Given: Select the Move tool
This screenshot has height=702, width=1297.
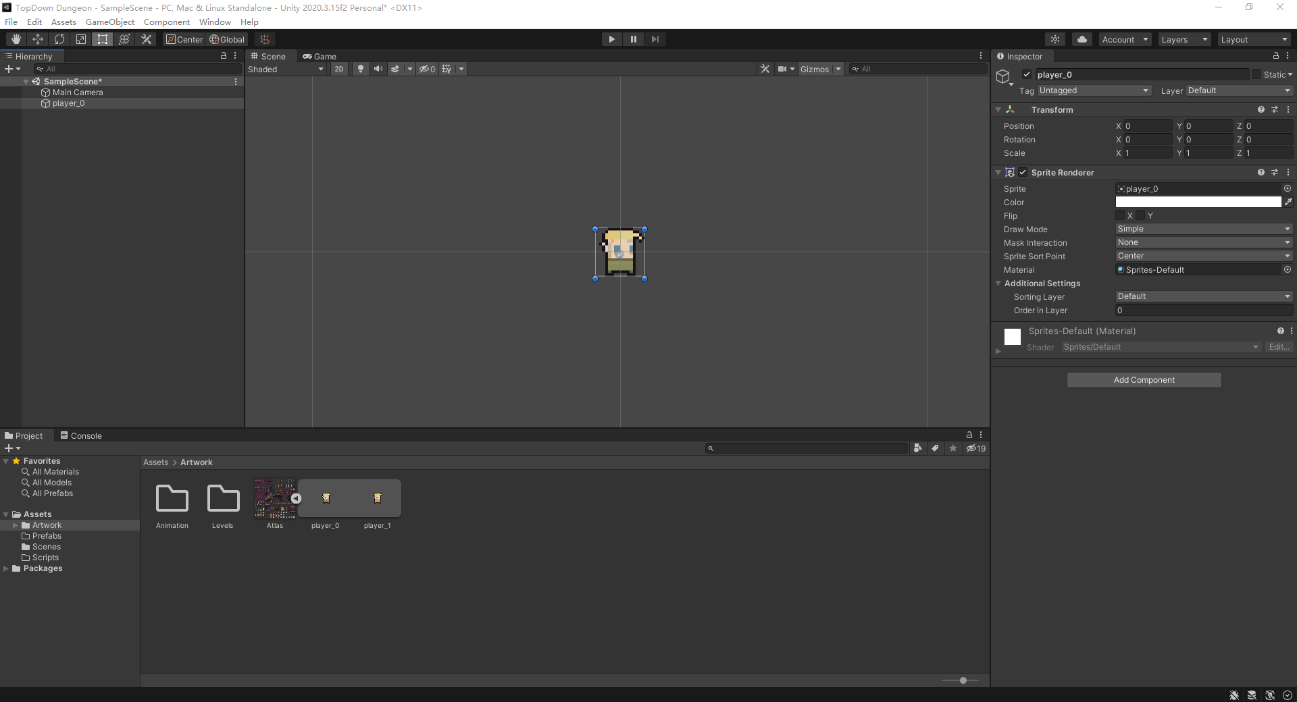Looking at the screenshot, I should point(38,39).
